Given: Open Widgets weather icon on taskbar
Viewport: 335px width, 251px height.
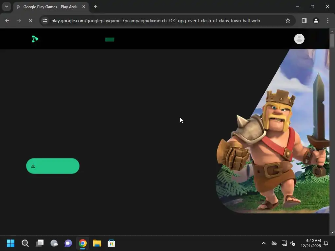Looking at the screenshot, I should coord(54,243).
